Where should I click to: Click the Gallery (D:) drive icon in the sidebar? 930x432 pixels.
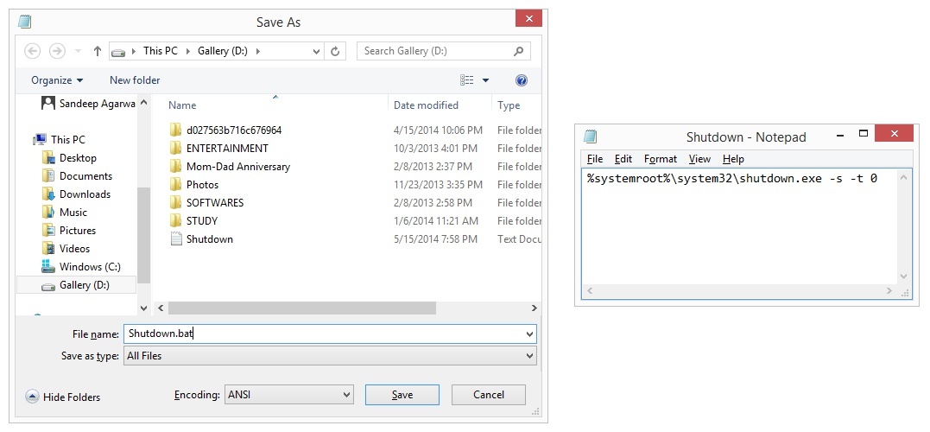pyautogui.click(x=48, y=285)
